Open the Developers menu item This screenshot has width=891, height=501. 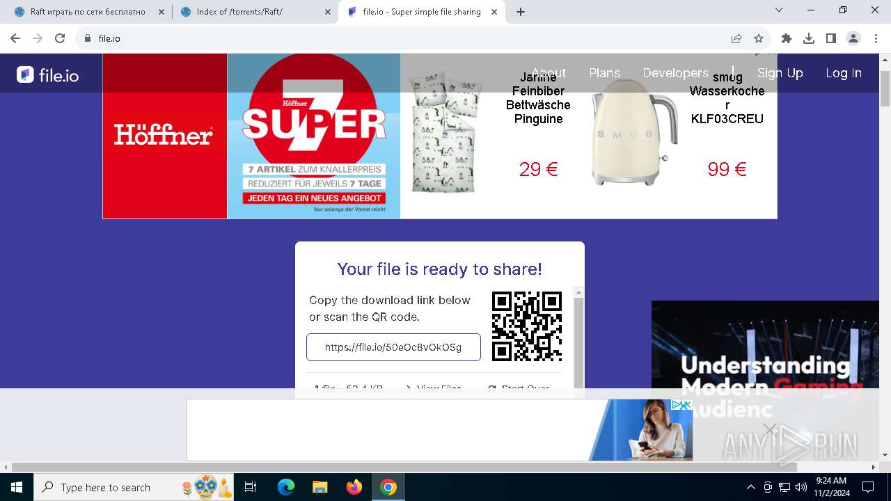pyautogui.click(x=675, y=73)
